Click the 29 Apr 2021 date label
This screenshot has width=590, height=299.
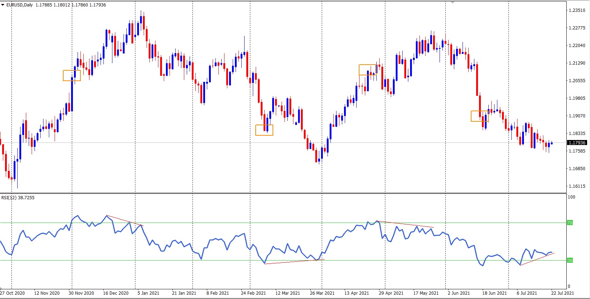[x=391, y=293]
